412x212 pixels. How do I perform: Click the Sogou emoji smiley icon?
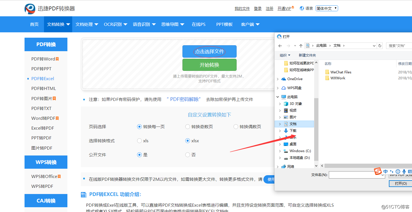point(398,172)
